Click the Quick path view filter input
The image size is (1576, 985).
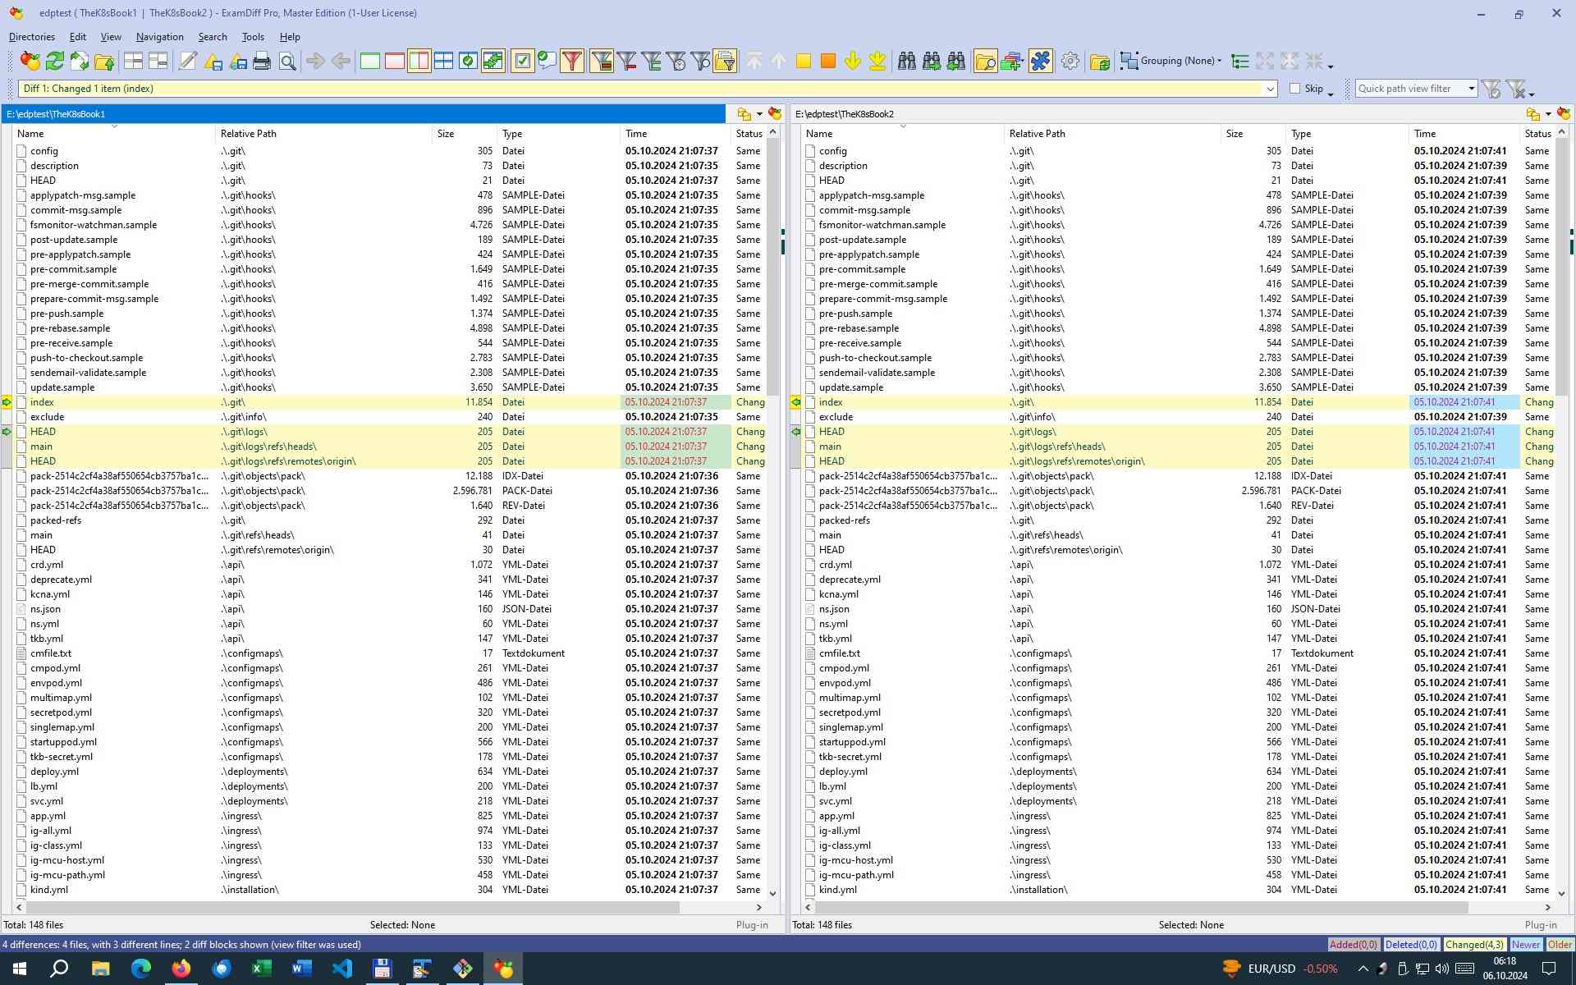tap(1410, 89)
